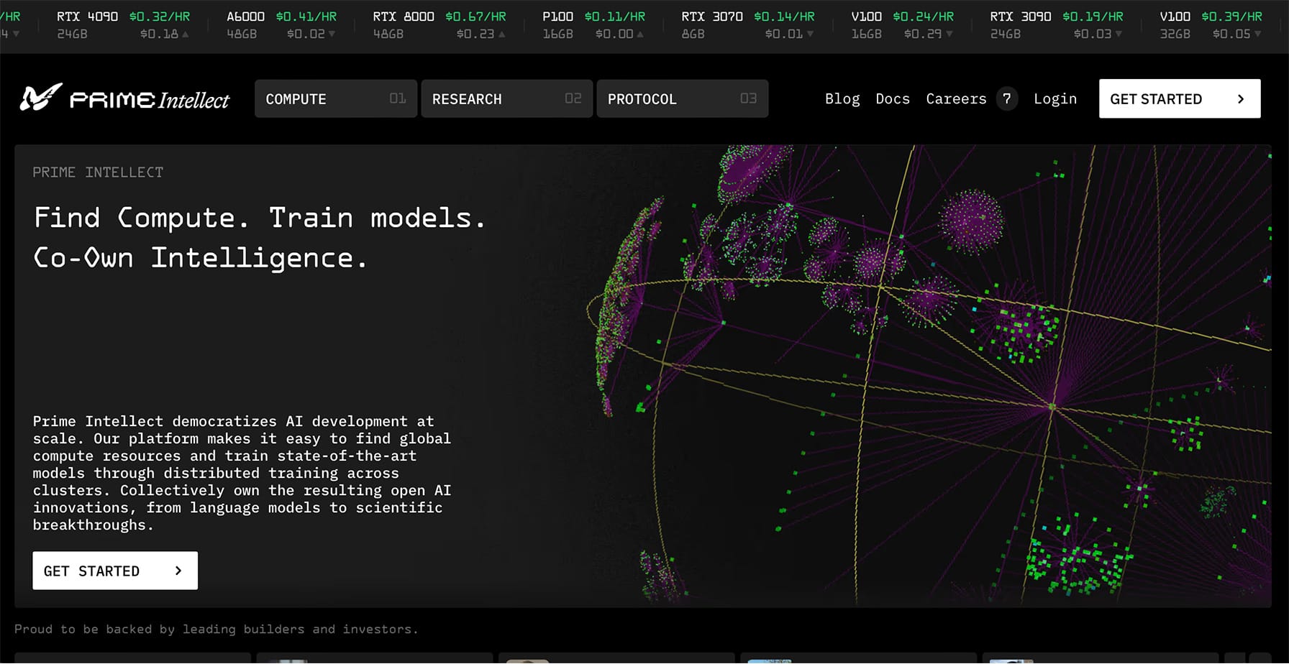Click the $0.32/HR price for RTX 4090
This screenshot has height=664, width=1289.
160,17
